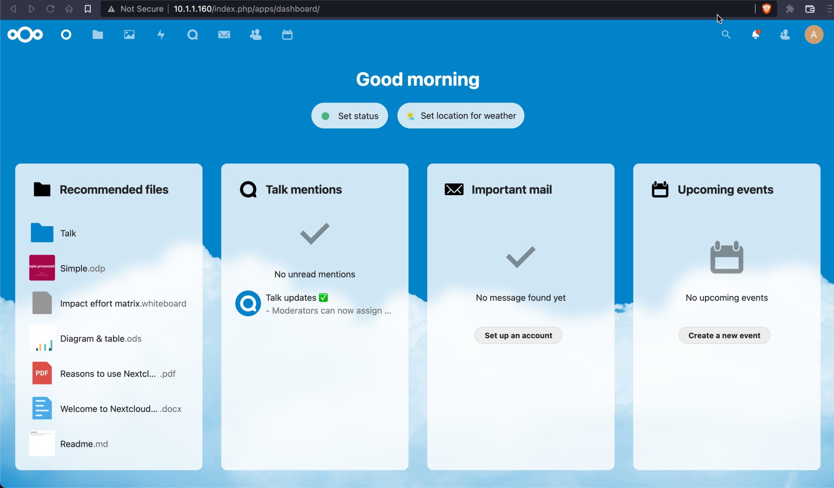This screenshot has width=834, height=488.
Task: Open Reasons to use Nextcloud pdf
Action: point(108,374)
